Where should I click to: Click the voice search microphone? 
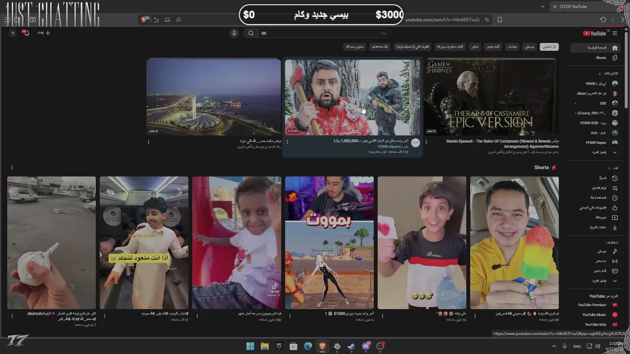click(234, 33)
